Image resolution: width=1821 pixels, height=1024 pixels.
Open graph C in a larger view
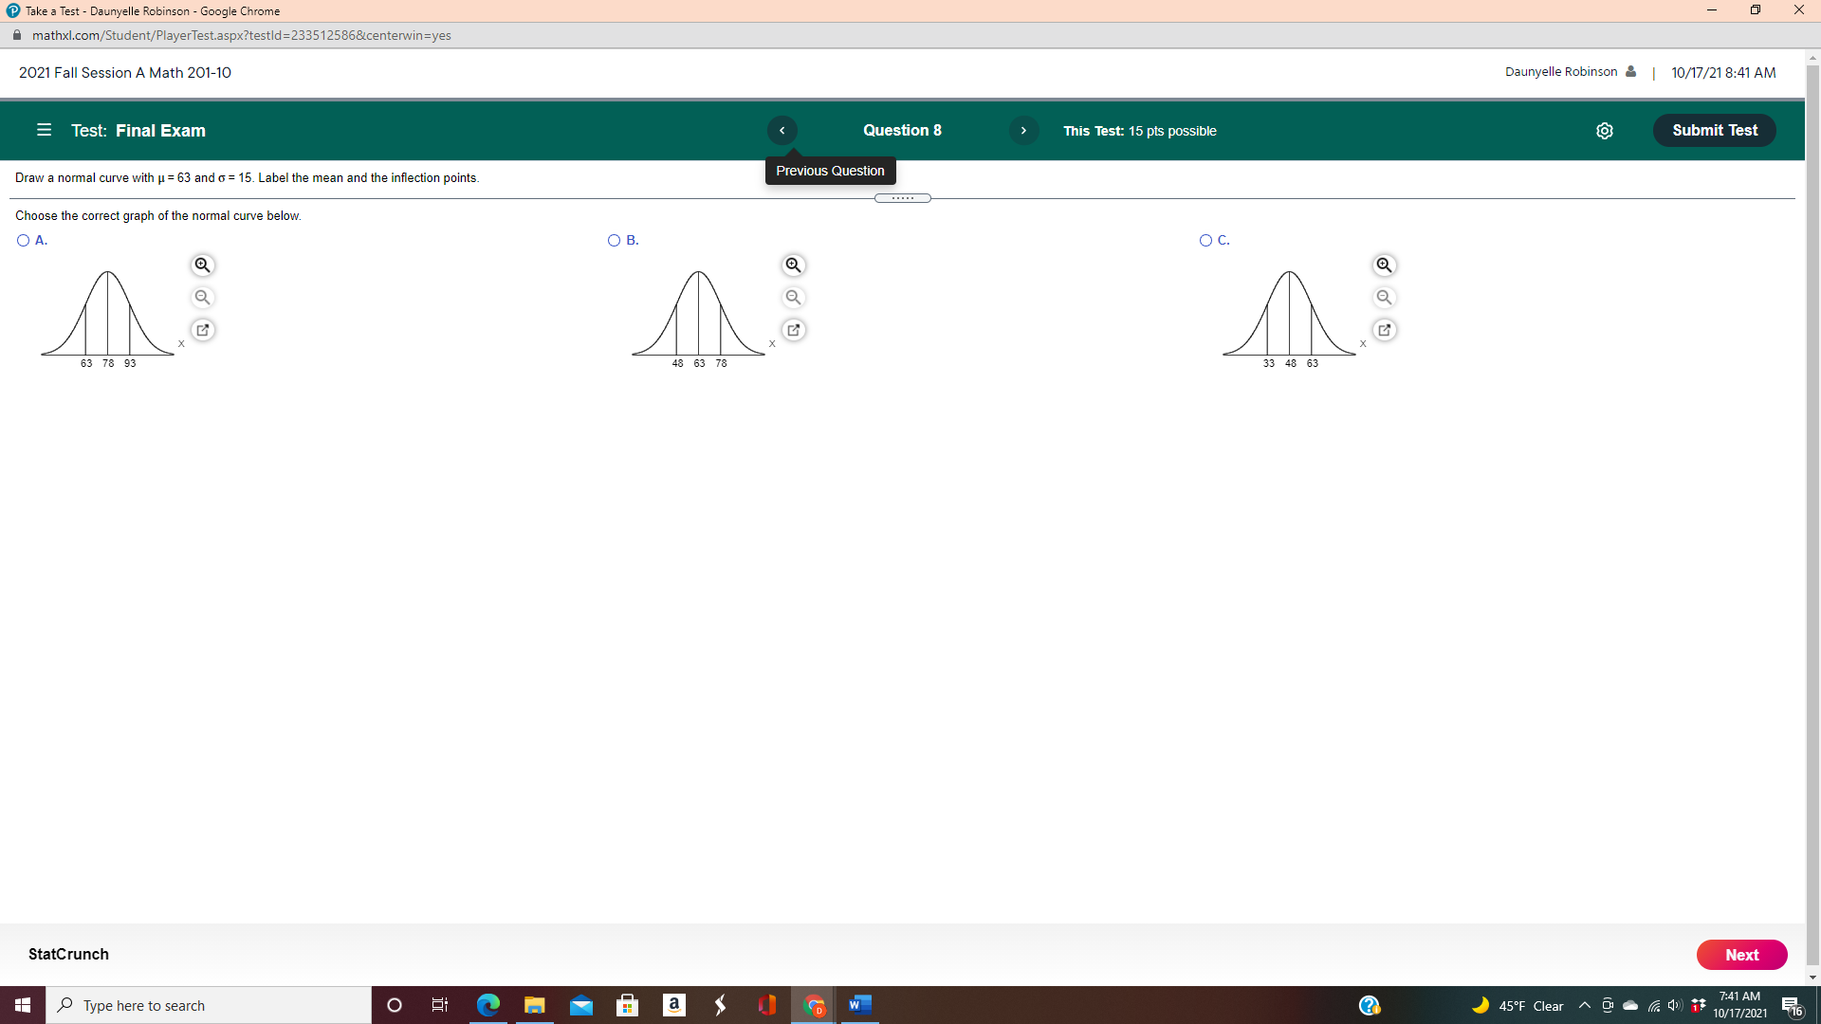coord(1384,329)
